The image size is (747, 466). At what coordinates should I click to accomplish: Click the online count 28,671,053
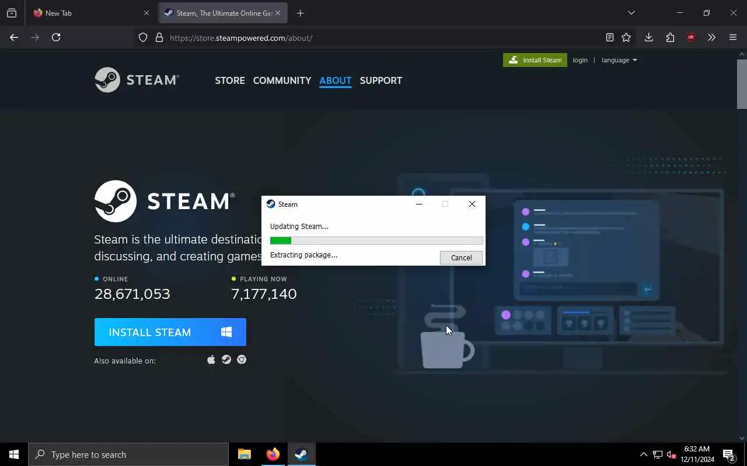(x=132, y=294)
